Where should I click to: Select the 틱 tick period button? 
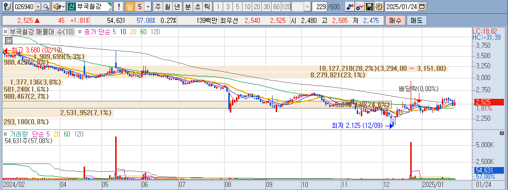(207, 7)
